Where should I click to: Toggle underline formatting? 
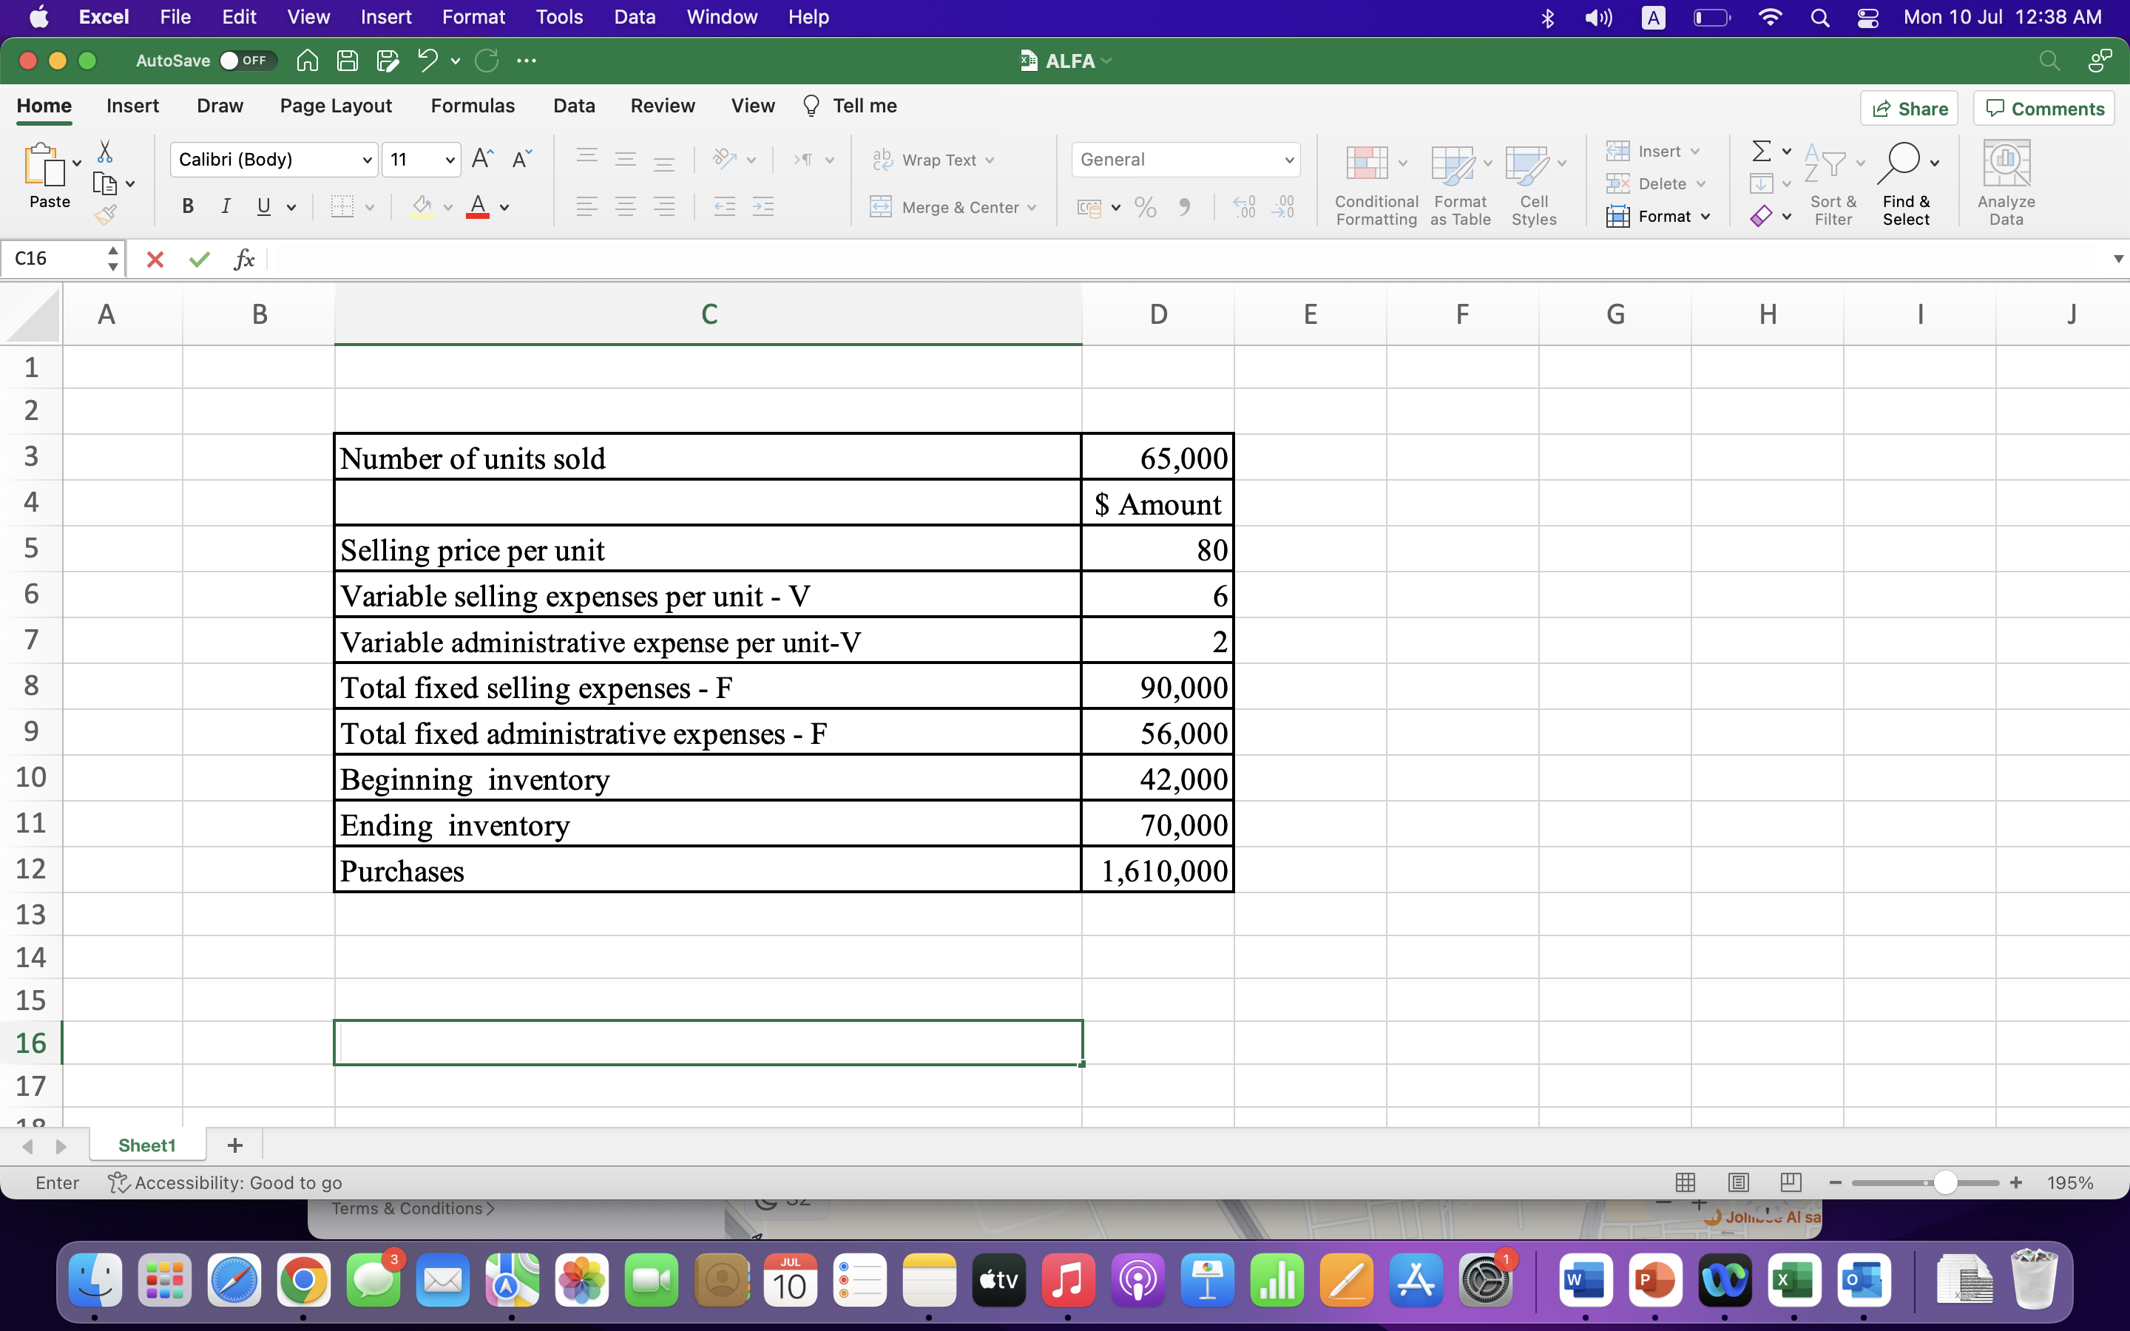pos(265,206)
